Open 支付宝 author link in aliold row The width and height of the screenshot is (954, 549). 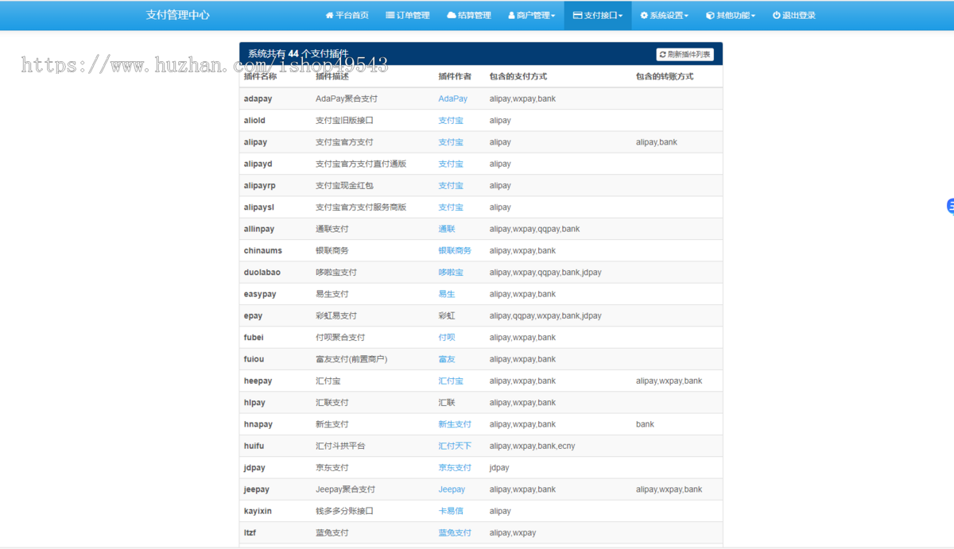click(451, 121)
